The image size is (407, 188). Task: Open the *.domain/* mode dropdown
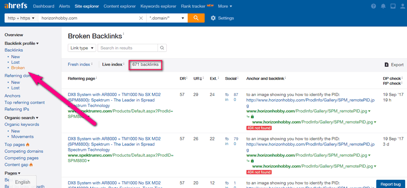(167, 18)
